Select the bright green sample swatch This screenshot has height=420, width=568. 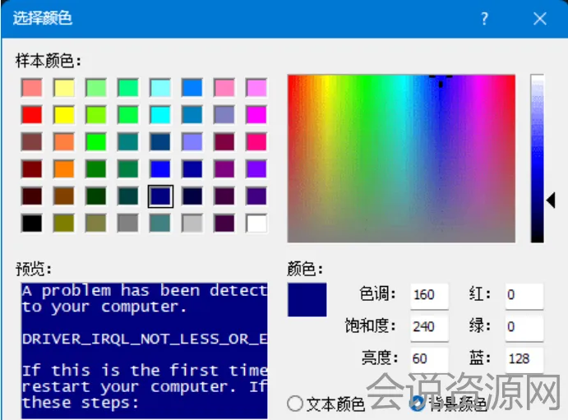96,141
